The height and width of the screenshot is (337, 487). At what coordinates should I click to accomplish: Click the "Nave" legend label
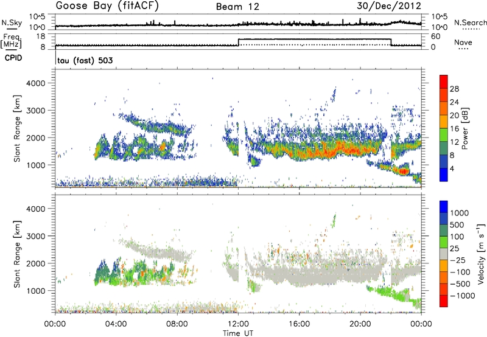pyautogui.click(x=463, y=43)
